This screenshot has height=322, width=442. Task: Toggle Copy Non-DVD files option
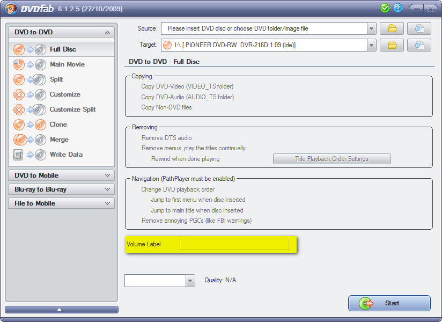(166, 107)
